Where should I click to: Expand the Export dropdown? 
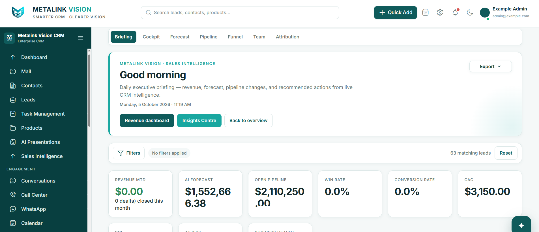tap(490, 66)
